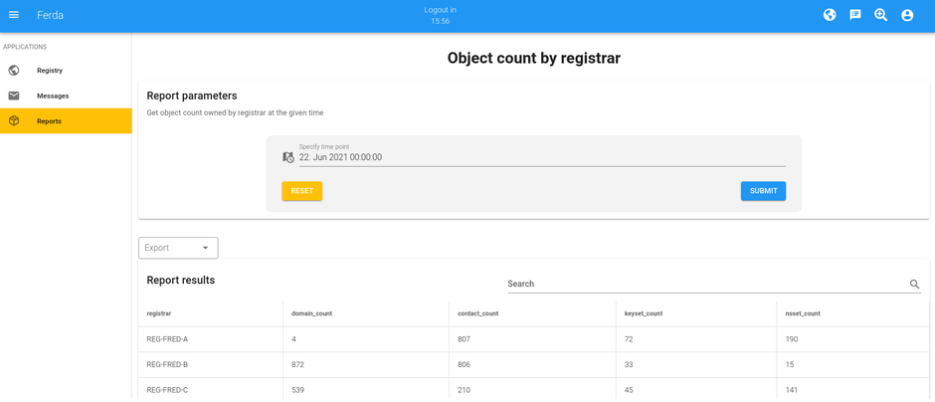Click the globe language icon in header
Screen dimensions: 935x402
point(830,15)
